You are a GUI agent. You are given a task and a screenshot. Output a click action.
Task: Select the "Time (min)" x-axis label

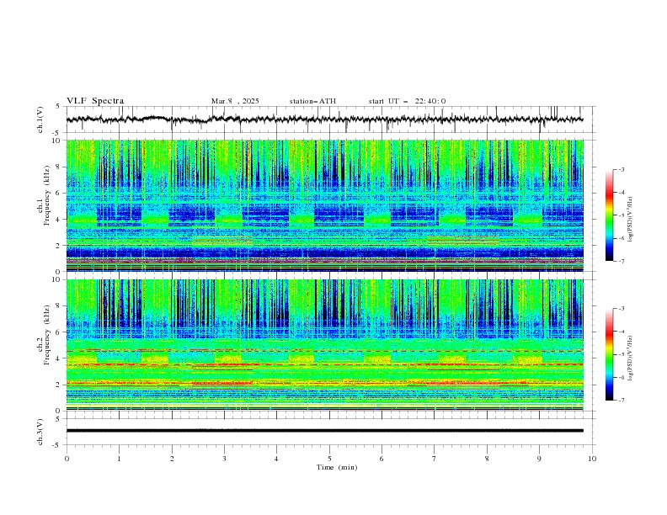click(x=337, y=467)
